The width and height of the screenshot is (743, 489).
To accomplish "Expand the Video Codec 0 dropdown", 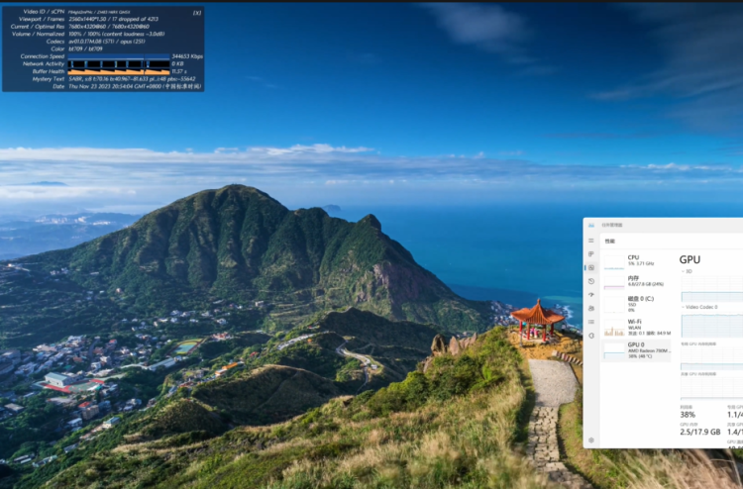I will [x=699, y=307].
